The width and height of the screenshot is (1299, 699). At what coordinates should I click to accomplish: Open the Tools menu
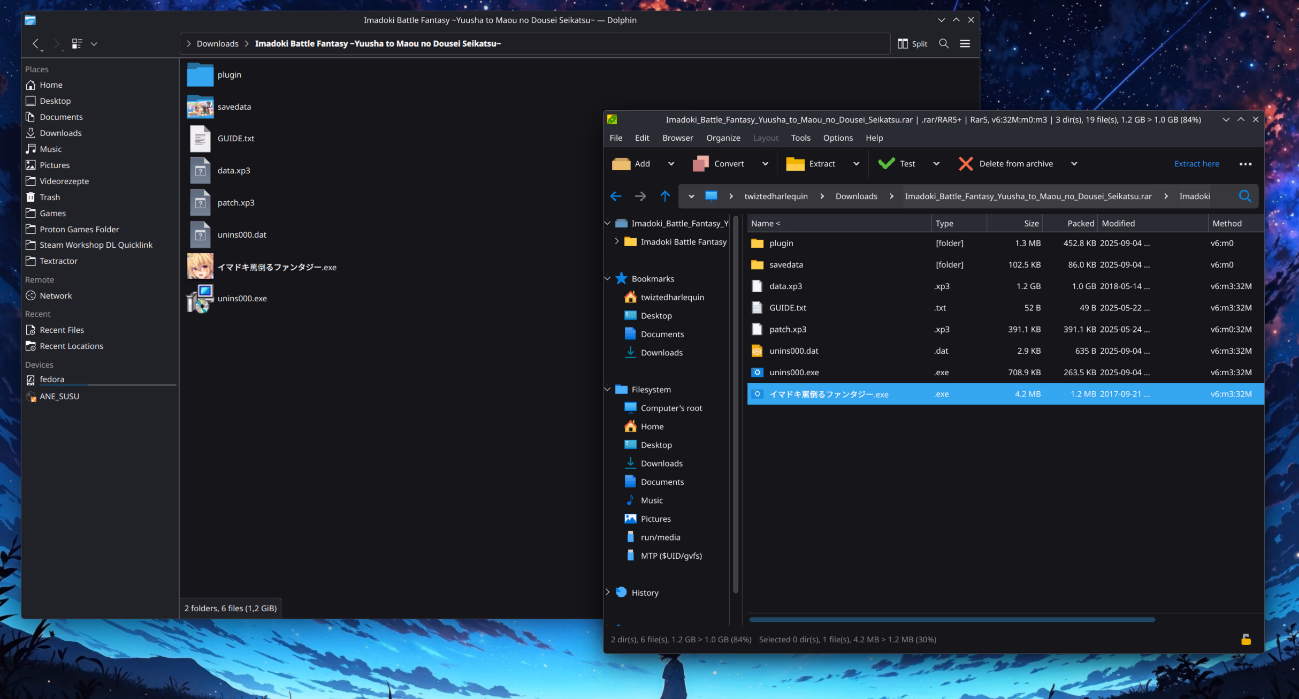(x=800, y=138)
